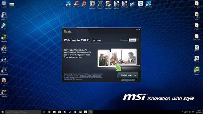Open the Privacy Policy link
This screenshot has width=203, height=114.
click(x=69, y=78)
